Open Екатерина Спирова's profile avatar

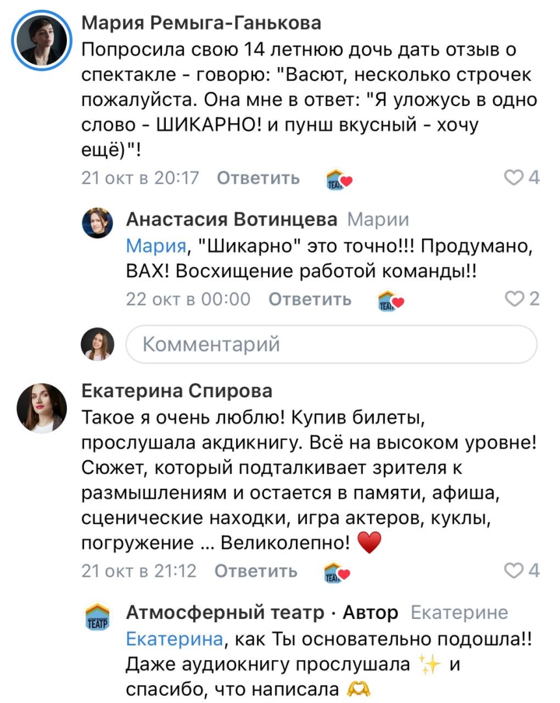(x=41, y=408)
